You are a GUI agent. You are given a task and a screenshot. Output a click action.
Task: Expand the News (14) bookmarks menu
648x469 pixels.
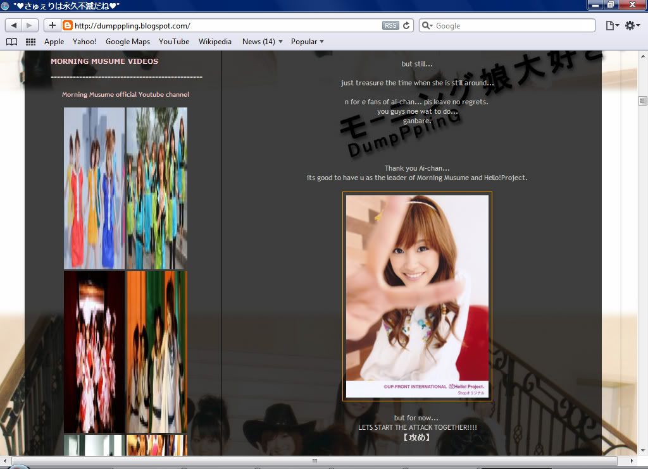tap(263, 42)
